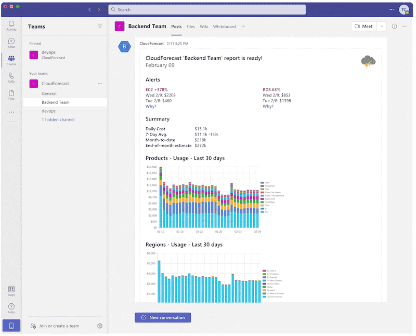Open Why? link under EC2 alert
Screen dimensions: 416x336
point(151,106)
